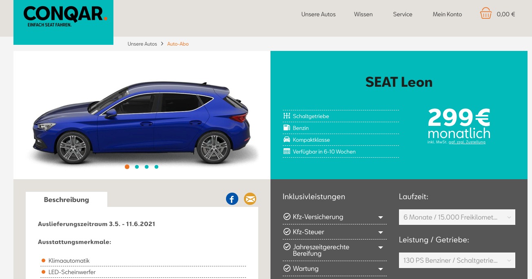Click Auslieferungszeitraum 3.5. - 11.6.2021 text

[x=96, y=224]
